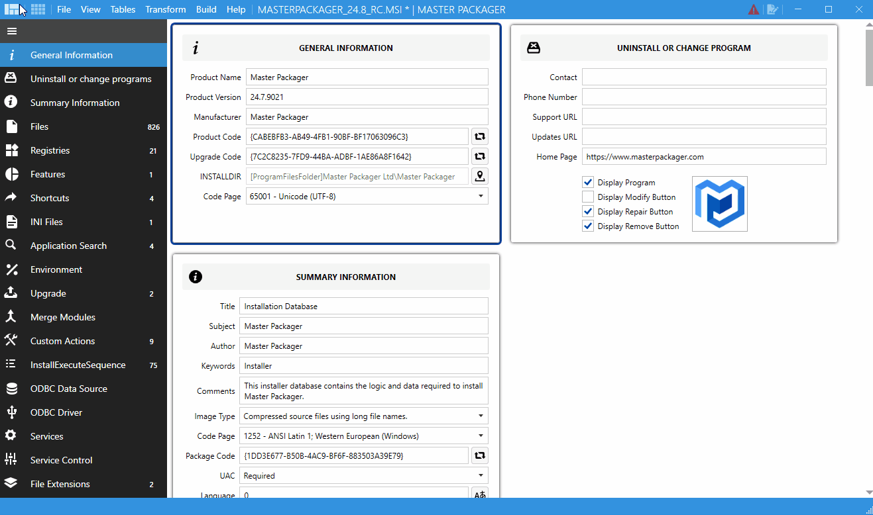This screenshot has width=873, height=515.
Task: Click the edit document icon in title bar
Action: point(772,9)
